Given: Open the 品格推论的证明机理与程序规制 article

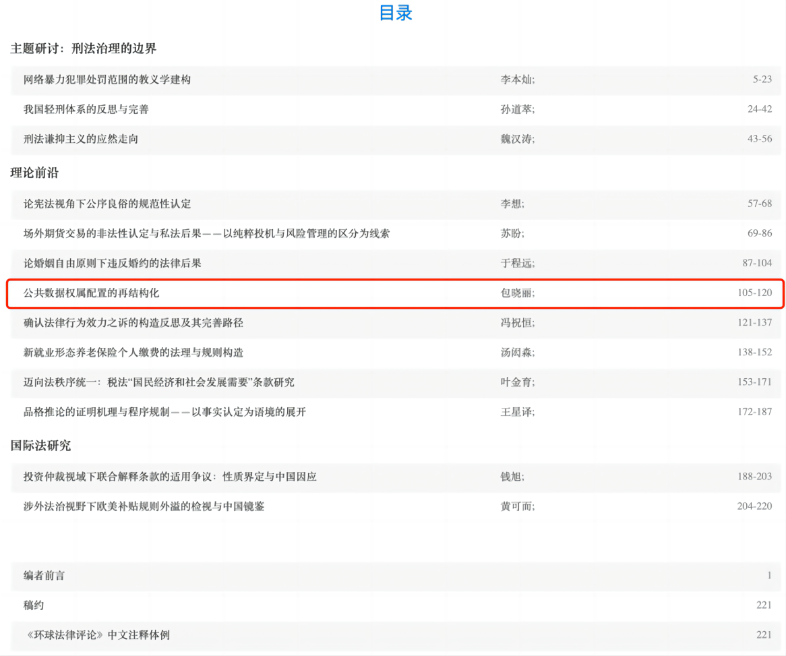Looking at the screenshot, I should 164,412.
